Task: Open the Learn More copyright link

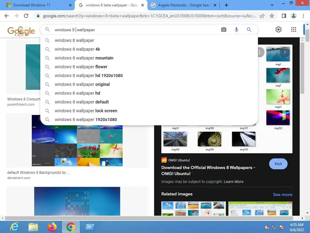Action: pos(233,182)
